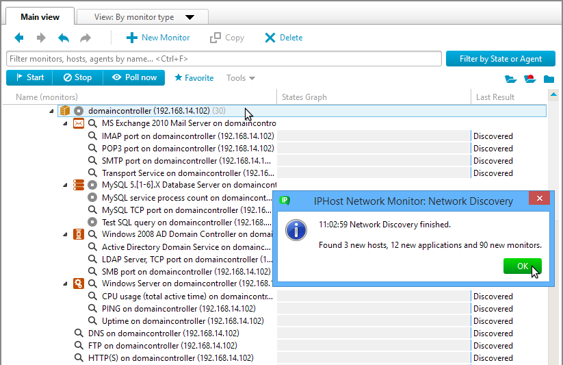Switch to Main view tab
563x365 pixels.
pos(40,17)
